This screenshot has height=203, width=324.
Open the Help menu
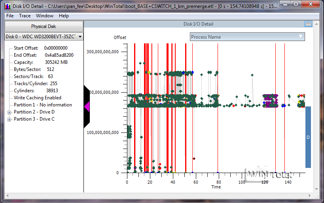(x=64, y=16)
